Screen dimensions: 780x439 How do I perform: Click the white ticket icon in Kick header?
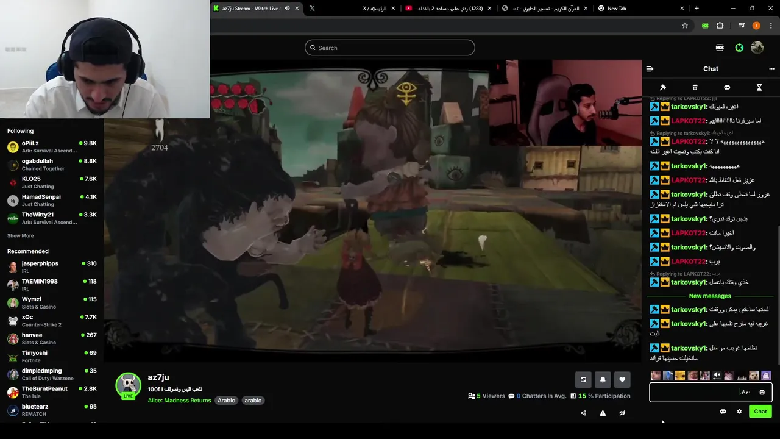tap(720, 48)
